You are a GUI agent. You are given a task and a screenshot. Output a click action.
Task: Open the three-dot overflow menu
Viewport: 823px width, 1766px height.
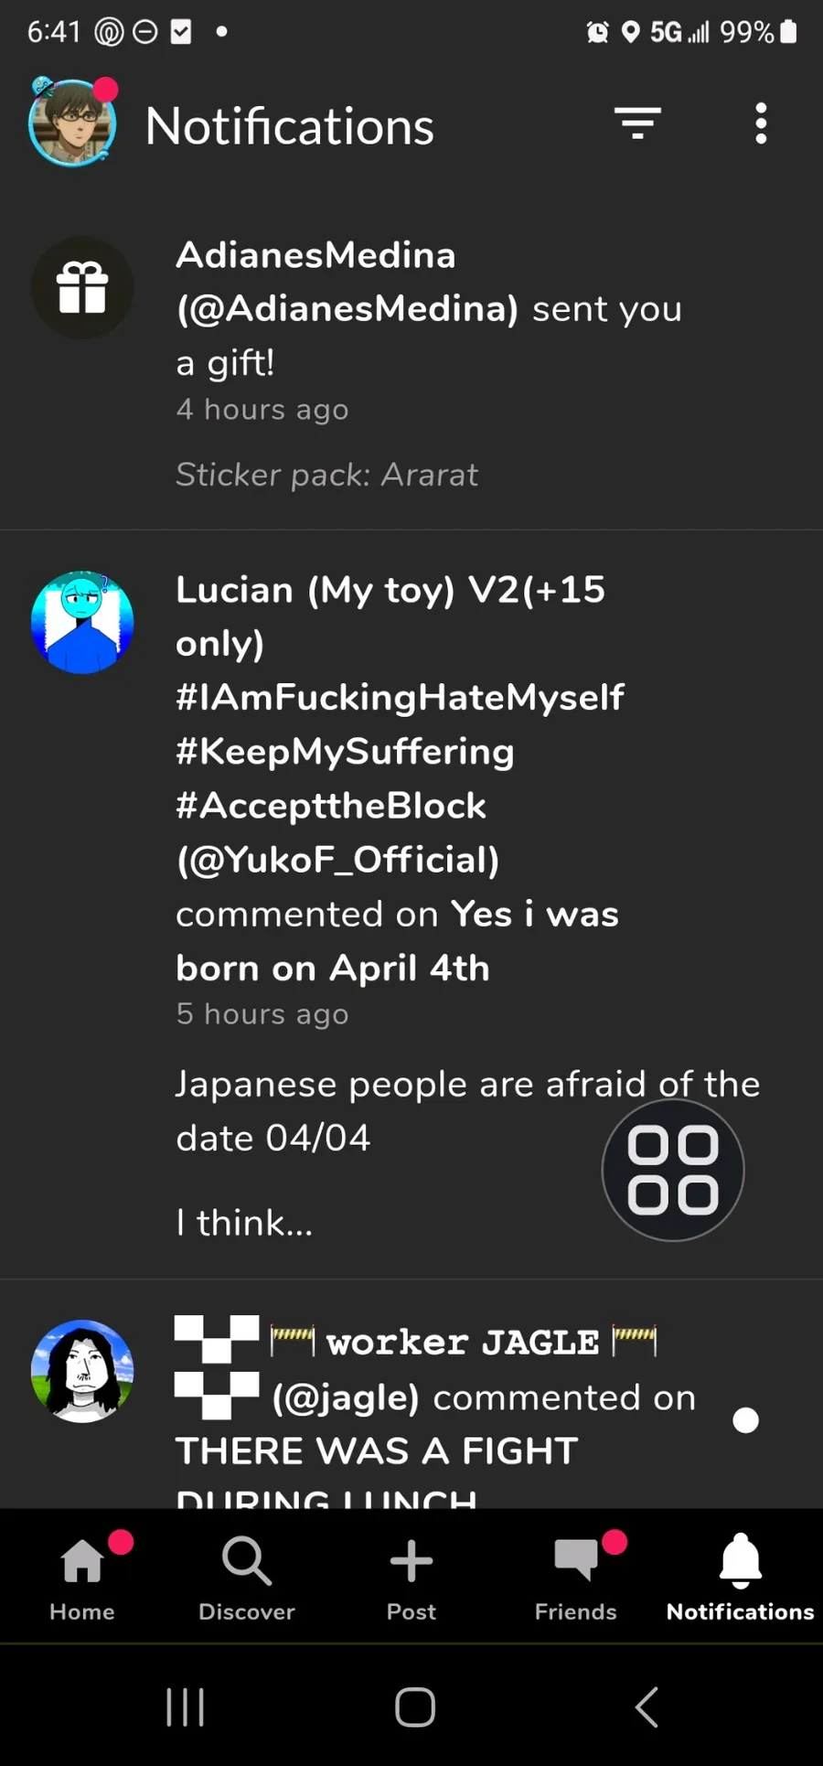pyautogui.click(x=760, y=123)
